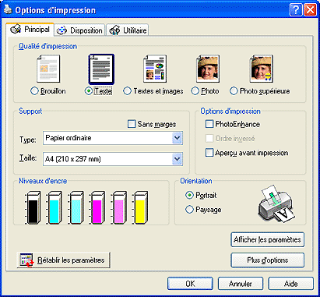The height and width of the screenshot is (297, 320).
Task: Tick the PhotoEnhance checkbox
Action: [209, 124]
